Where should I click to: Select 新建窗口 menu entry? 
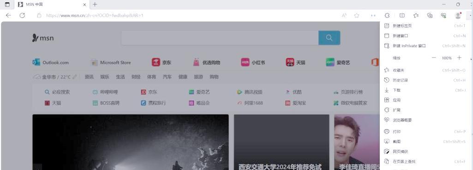pyautogui.click(x=425, y=36)
